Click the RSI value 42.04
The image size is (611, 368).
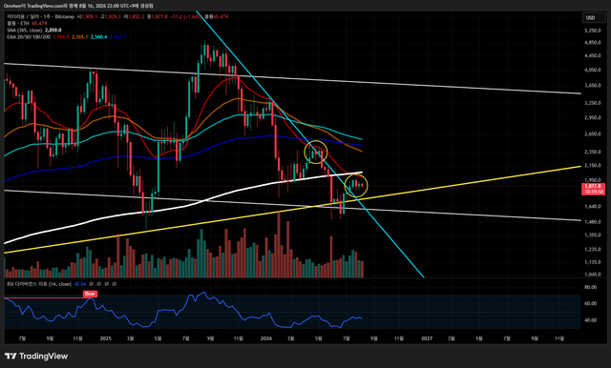pyautogui.click(x=80, y=284)
